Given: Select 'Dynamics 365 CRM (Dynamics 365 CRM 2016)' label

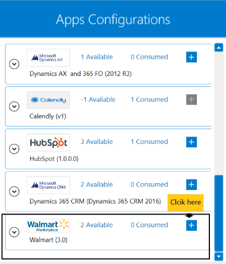Looking at the screenshot, I should click(95, 201).
